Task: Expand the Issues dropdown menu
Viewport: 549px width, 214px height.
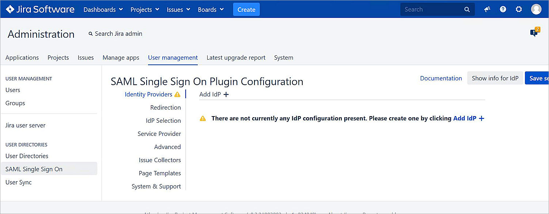Action: coord(178,9)
